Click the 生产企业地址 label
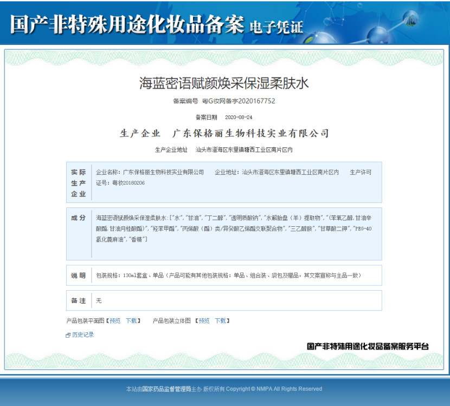The width and height of the screenshot is (450, 406). [171, 149]
